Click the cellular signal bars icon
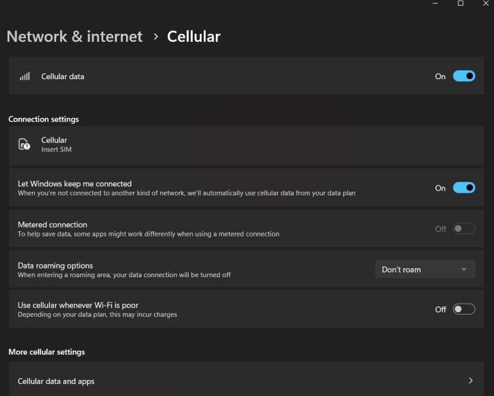This screenshot has height=396, width=494. click(x=25, y=76)
